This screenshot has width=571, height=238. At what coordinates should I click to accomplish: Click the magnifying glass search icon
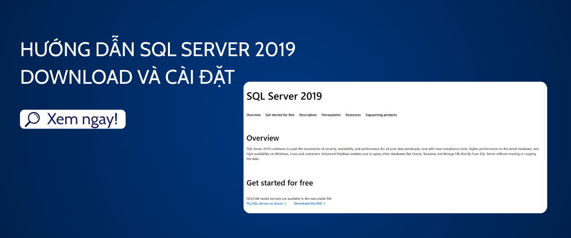(32, 119)
